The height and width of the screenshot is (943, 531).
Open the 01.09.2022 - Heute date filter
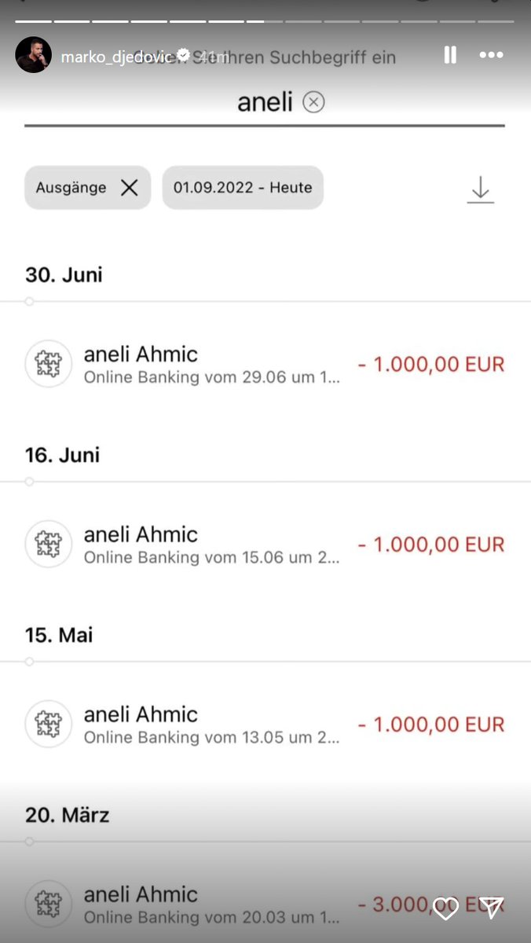pos(243,188)
